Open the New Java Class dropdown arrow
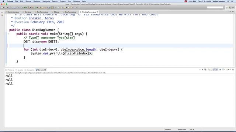236x132 pixels. pyautogui.click(x=38, y=7)
